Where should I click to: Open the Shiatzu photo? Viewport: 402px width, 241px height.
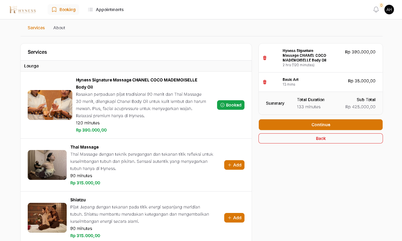(x=47, y=218)
